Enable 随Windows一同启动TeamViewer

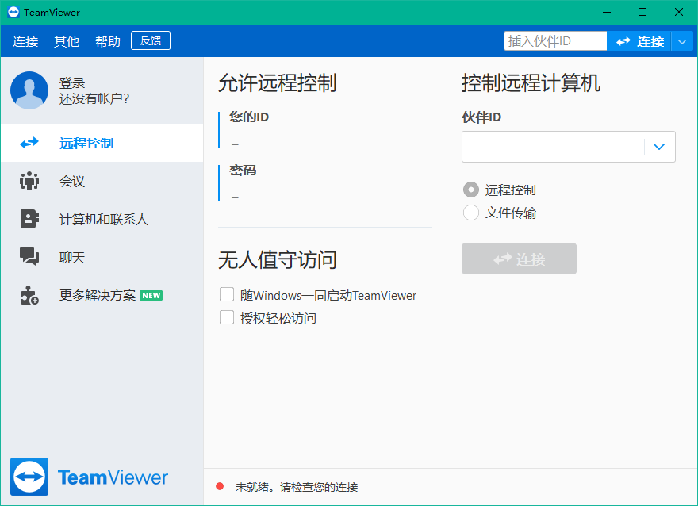pos(226,294)
